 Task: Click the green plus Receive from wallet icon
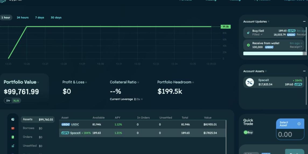click(x=248, y=45)
